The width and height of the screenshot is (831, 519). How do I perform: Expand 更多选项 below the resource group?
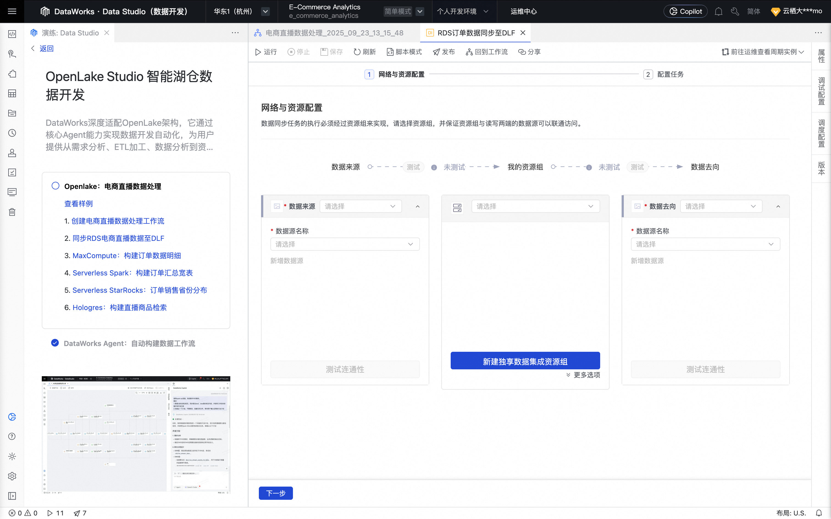[583, 375]
